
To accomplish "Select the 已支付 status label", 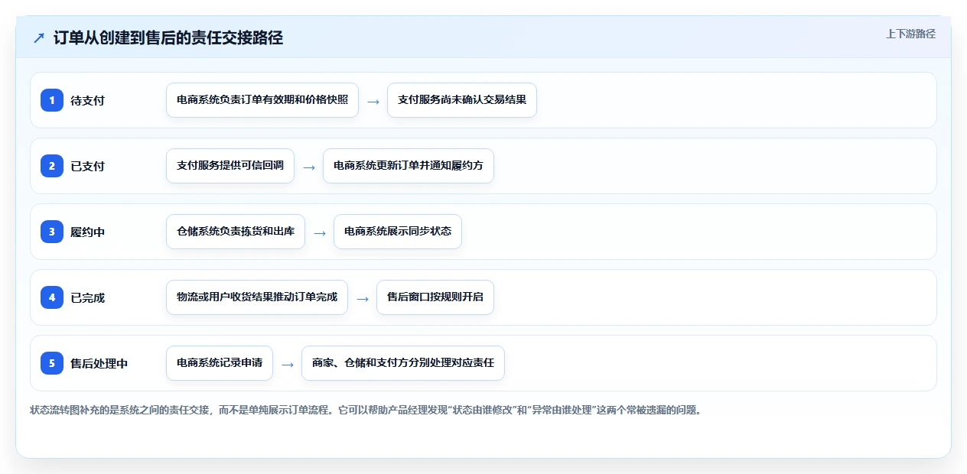I will pos(87,166).
